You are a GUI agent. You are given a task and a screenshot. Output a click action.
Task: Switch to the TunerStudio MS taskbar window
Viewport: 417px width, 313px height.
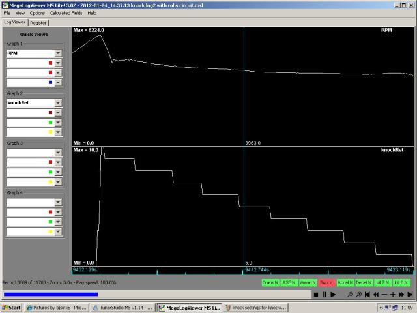coord(123,308)
